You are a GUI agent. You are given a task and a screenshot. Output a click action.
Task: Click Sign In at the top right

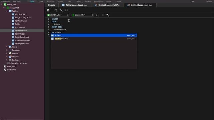click(x=209, y=1)
